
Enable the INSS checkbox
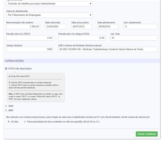coord(6,106)
